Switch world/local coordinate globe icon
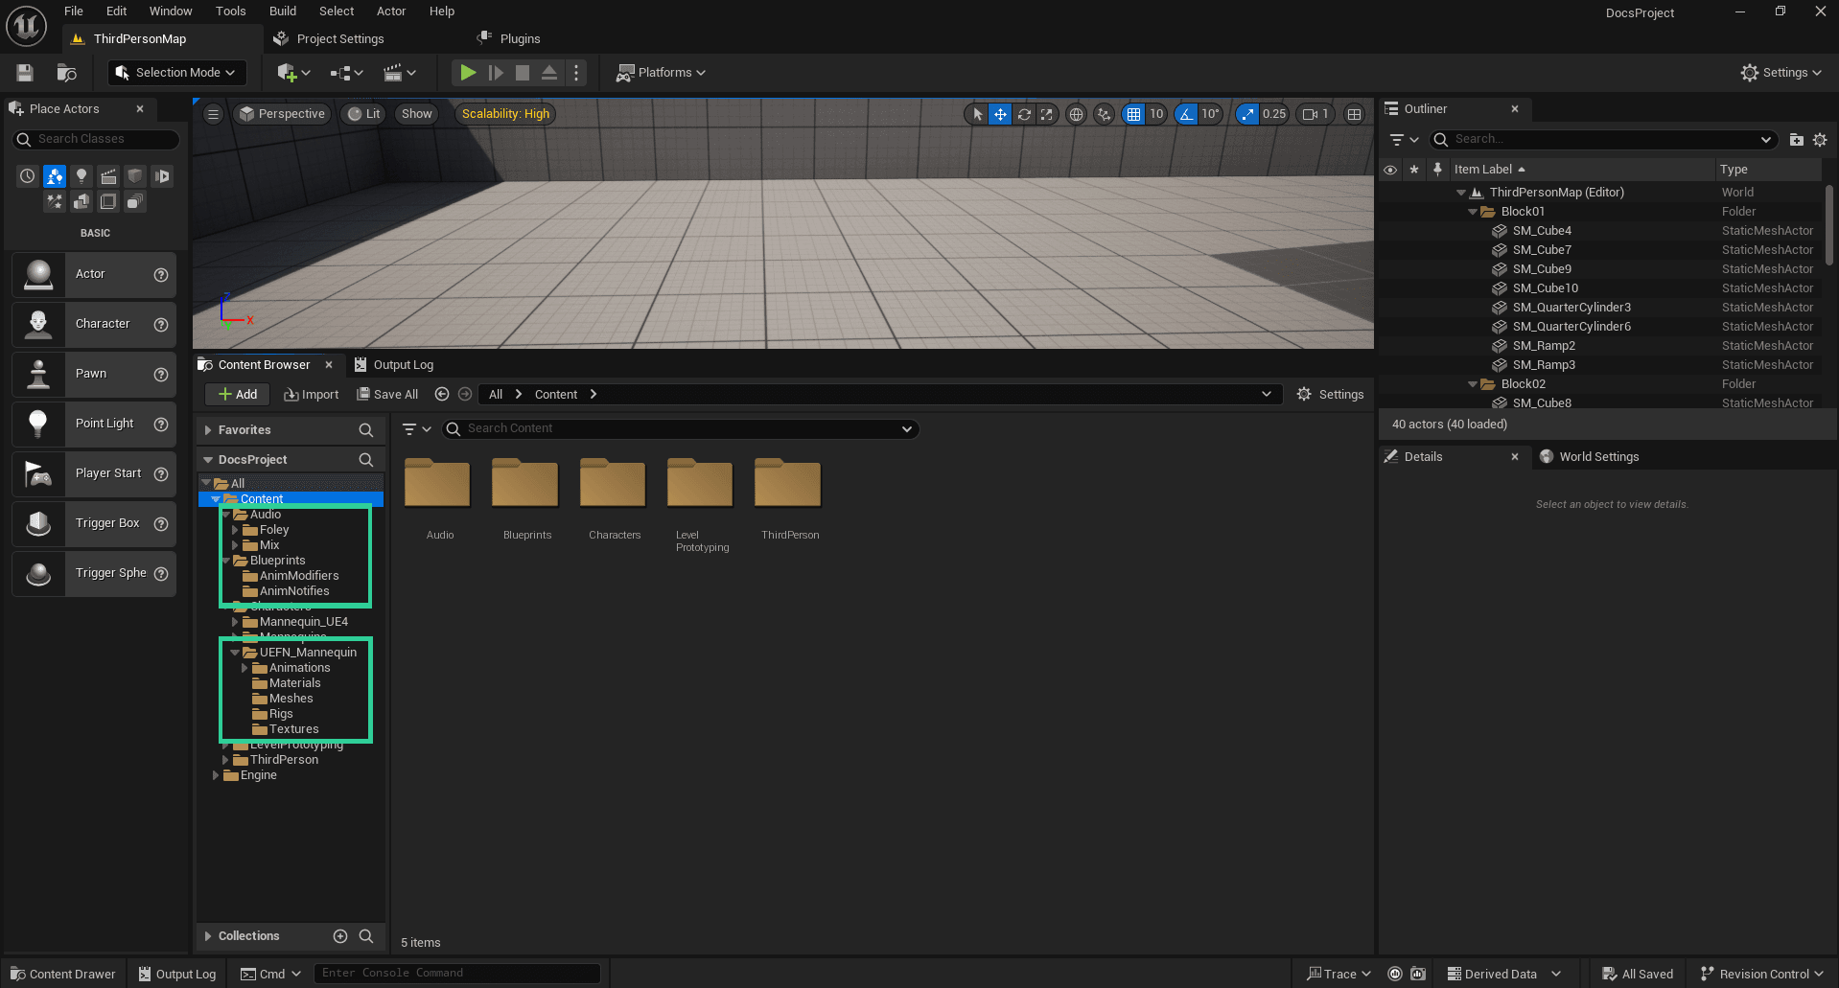The height and width of the screenshot is (988, 1839). pyautogui.click(x=1077, y=114)
